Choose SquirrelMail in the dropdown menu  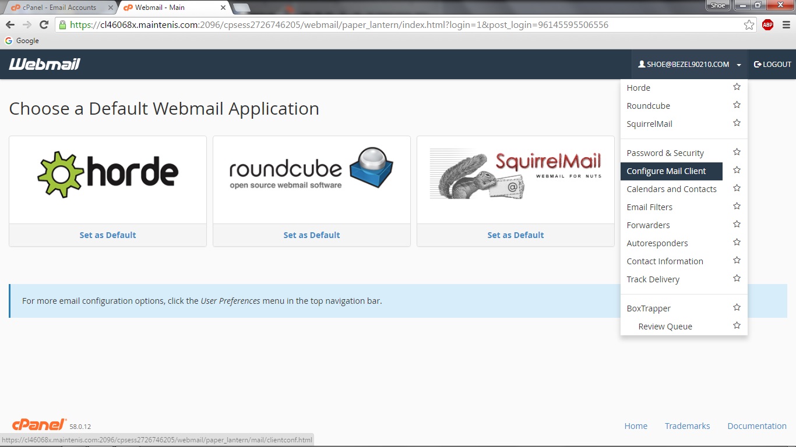coord(649,124)
